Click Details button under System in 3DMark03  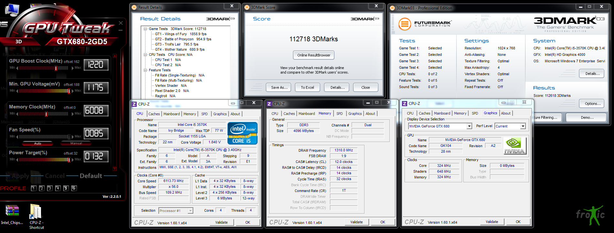pyautogui.click(x=592, y=74)
